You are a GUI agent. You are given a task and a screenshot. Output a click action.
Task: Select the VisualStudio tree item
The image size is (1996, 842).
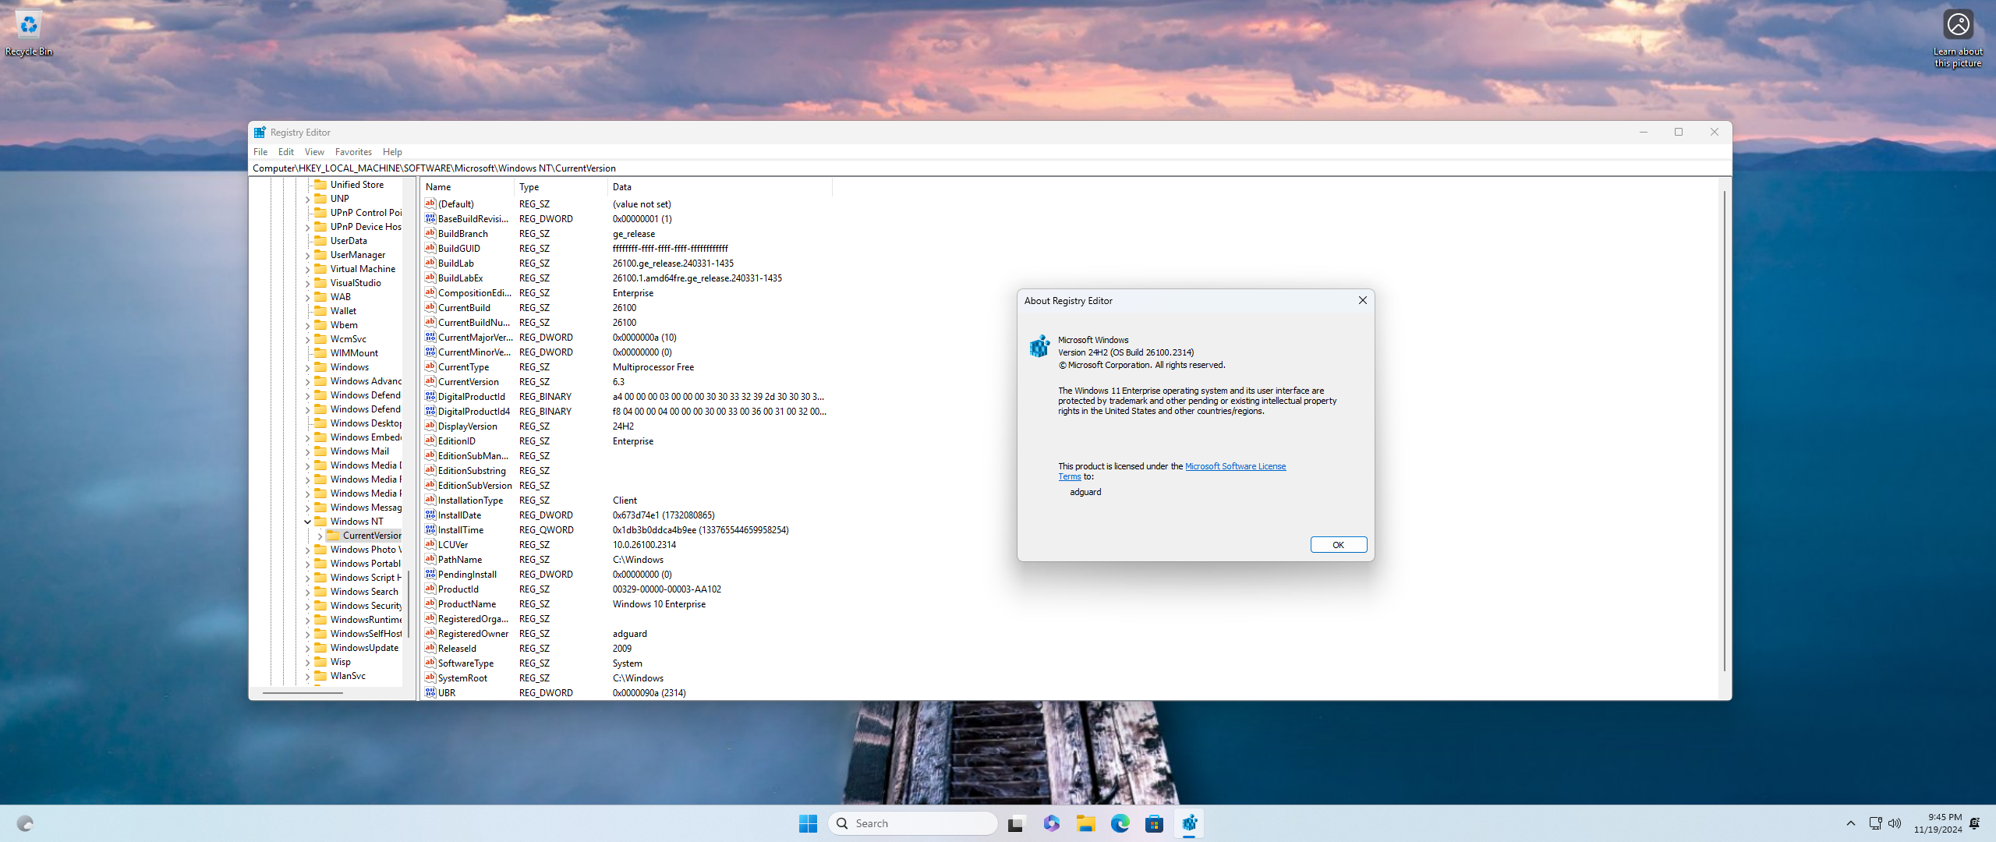tap(356, 283)
